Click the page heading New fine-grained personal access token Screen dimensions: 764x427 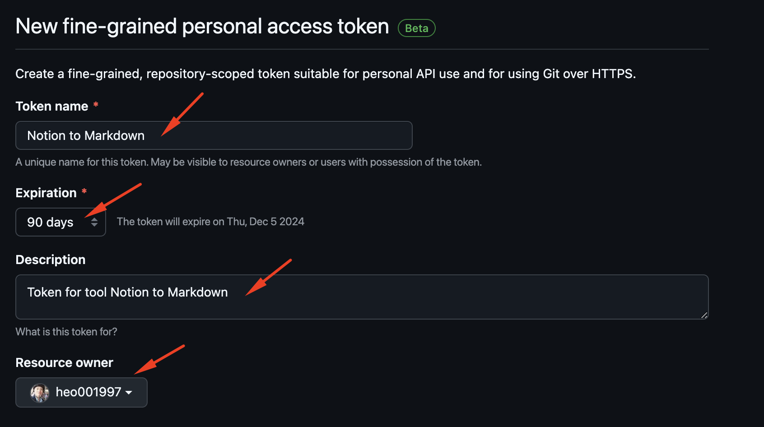(x=202, y=26)
